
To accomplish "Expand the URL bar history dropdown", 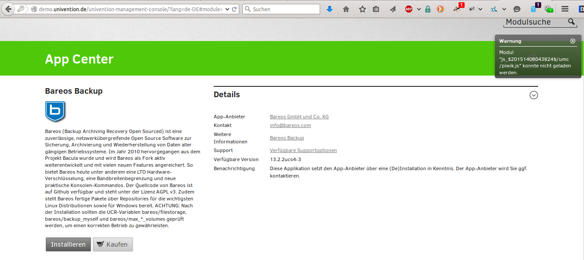I will [227, 9].
